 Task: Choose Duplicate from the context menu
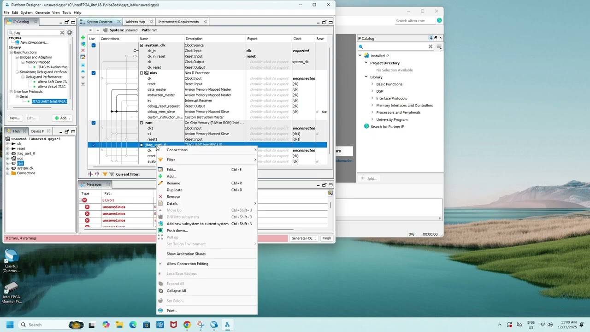207,190
